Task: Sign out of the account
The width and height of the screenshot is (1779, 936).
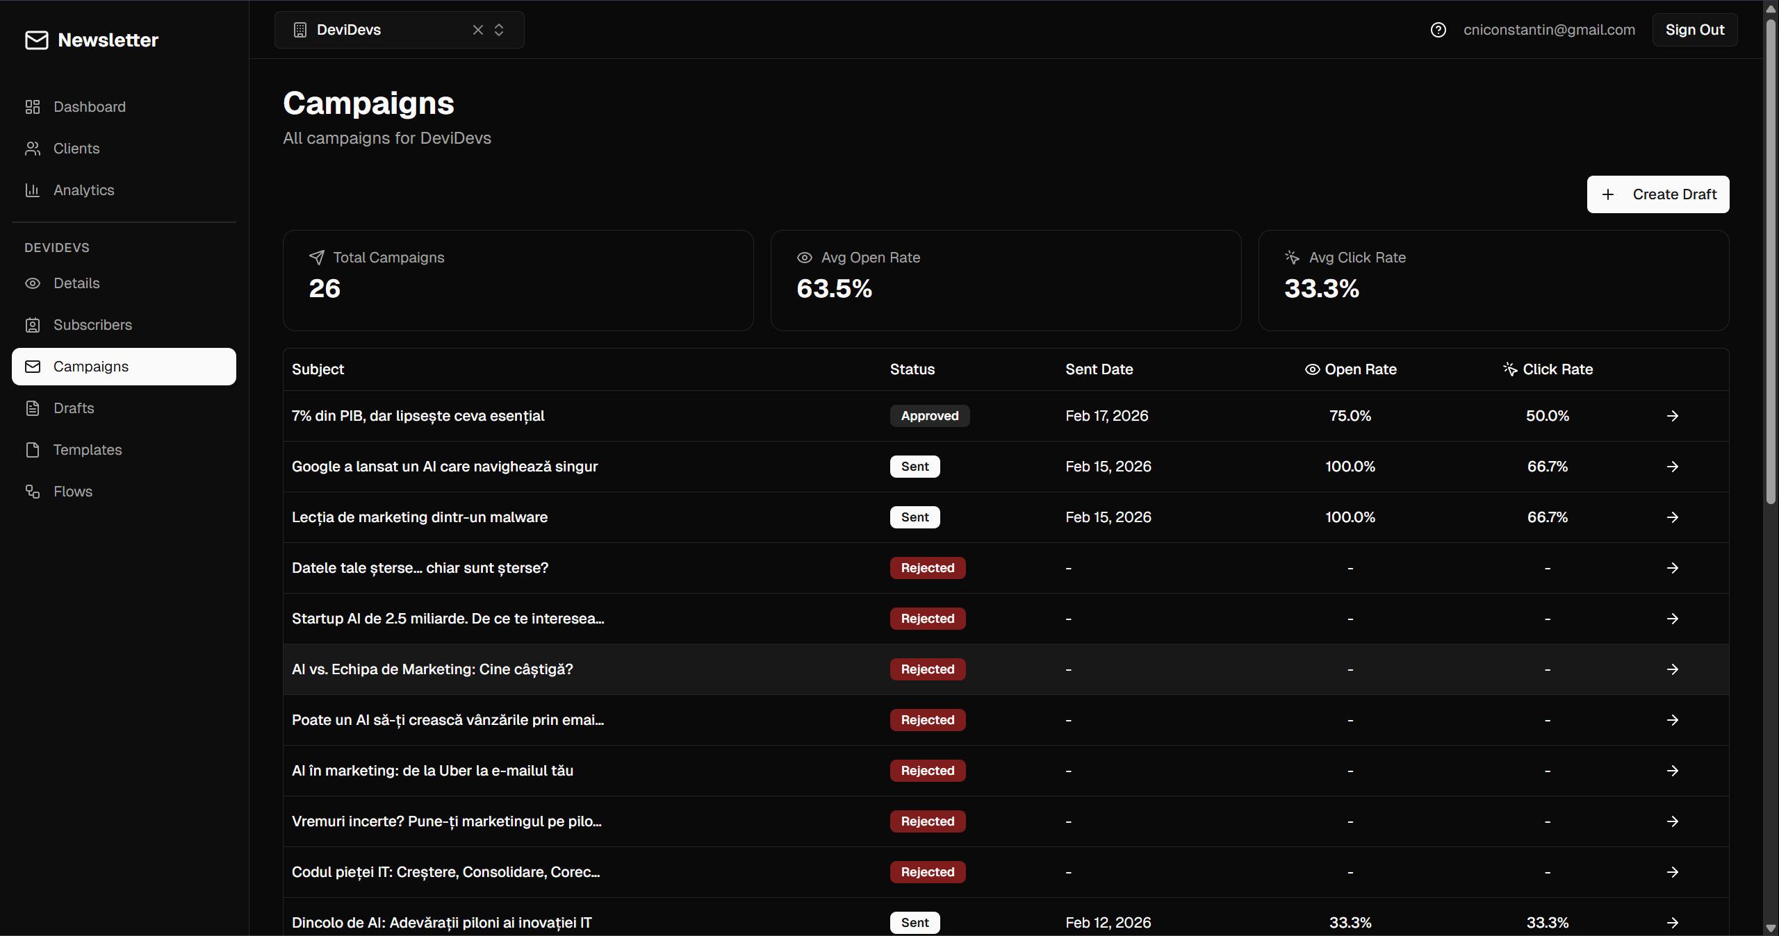Action: coord(1694,29)
